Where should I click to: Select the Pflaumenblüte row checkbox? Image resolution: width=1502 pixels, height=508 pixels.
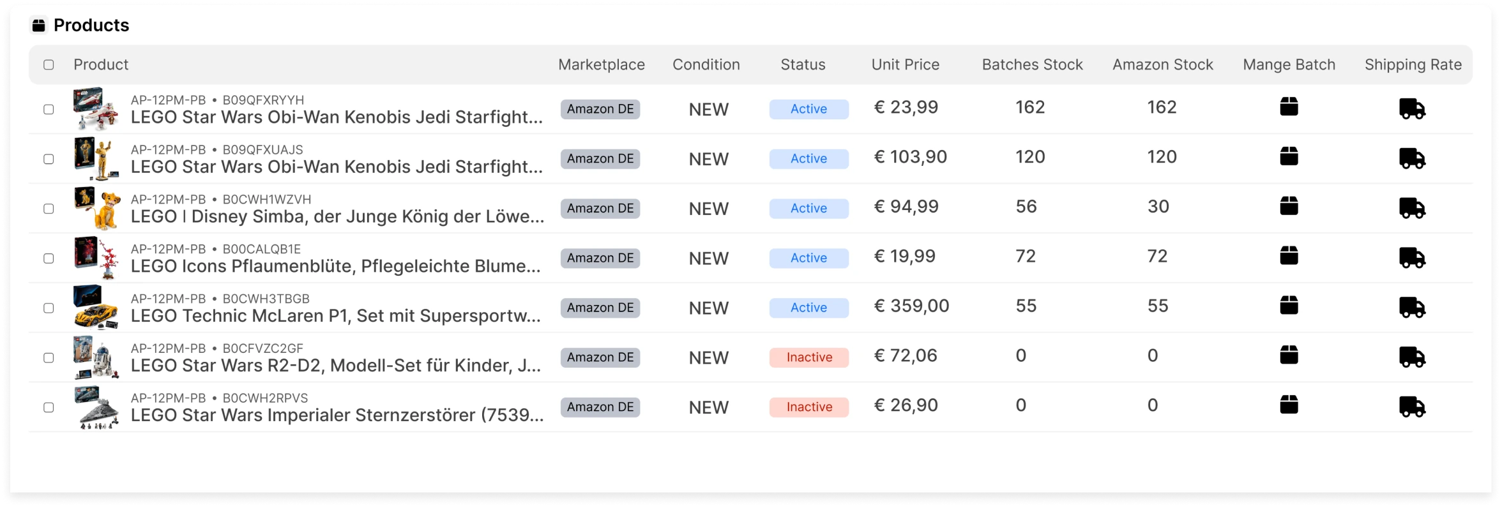tap(49, 258)
